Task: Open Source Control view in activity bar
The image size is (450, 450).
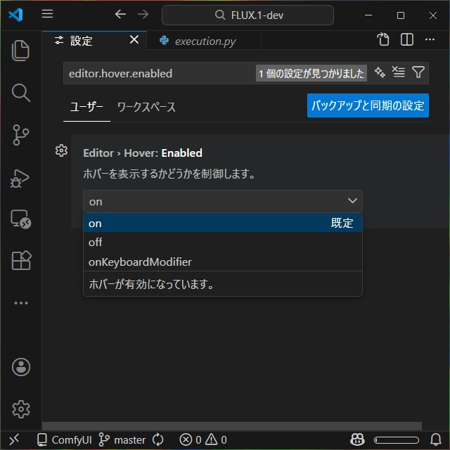Action: (21, 135)
